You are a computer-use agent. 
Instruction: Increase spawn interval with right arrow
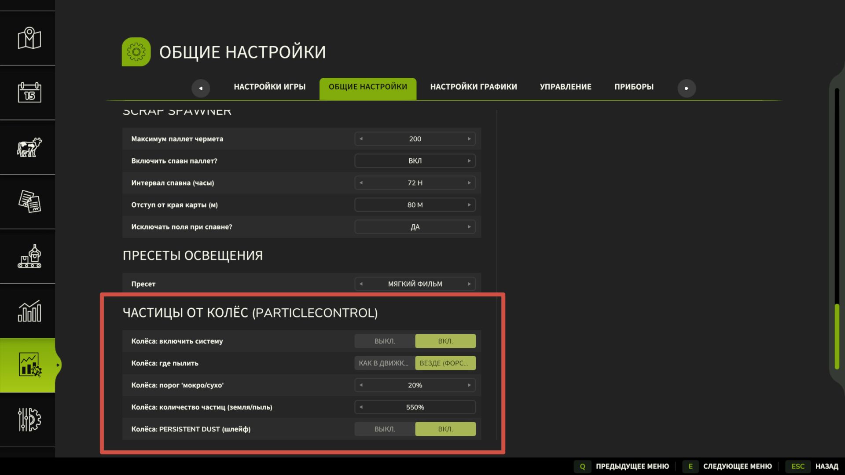469,183
